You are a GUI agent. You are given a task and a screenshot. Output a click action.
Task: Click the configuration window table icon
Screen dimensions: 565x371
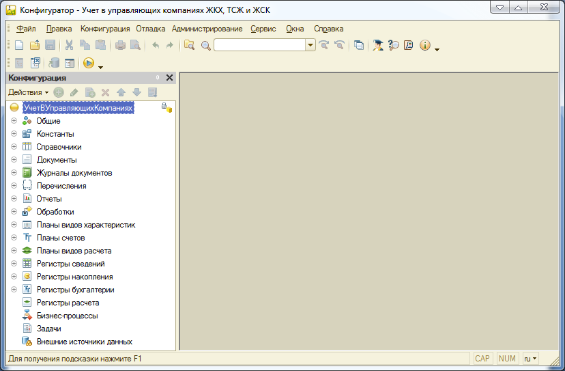point(70,63)
